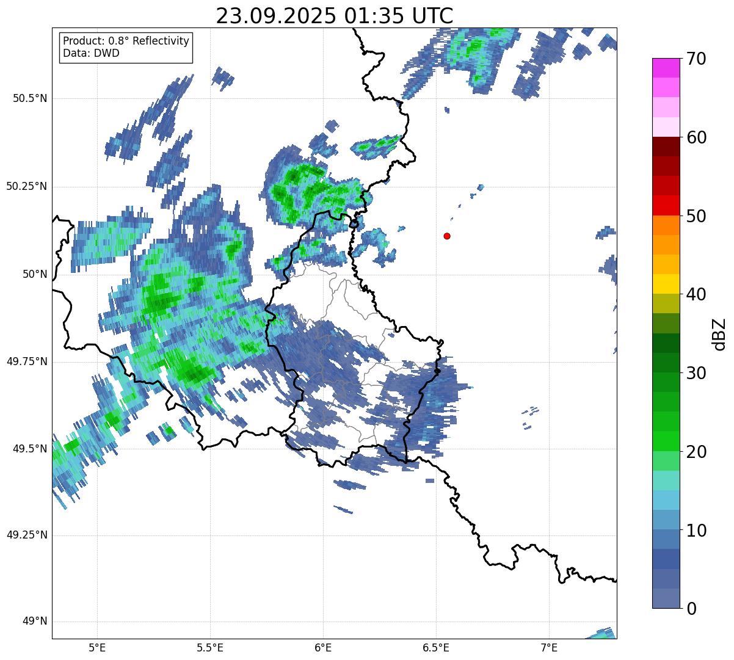Click the latitude label 50.25°N
The image size is (734, 660).
(x=27, y=187)
